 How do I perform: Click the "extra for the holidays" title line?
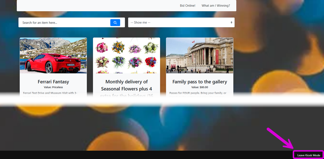point(126,95)
